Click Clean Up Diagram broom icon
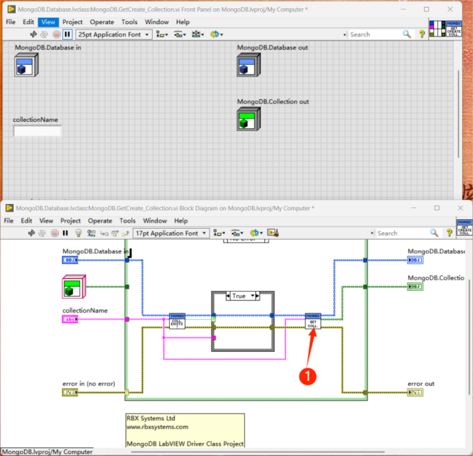Viewport: 473px width, 456px height. coord(273,233)
